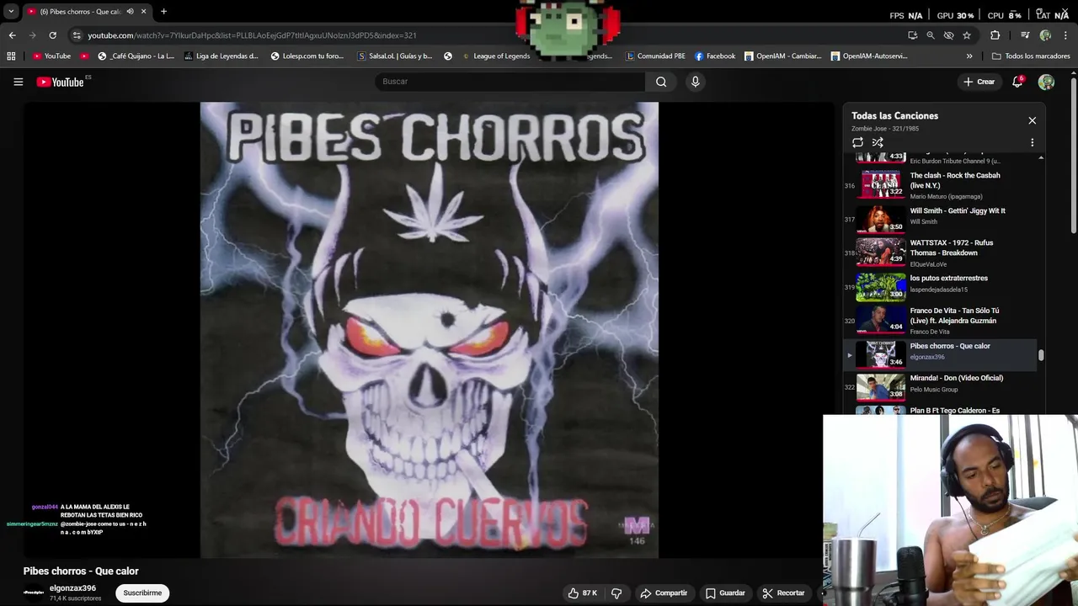Open the playlist three-dot options menu

1032,142
